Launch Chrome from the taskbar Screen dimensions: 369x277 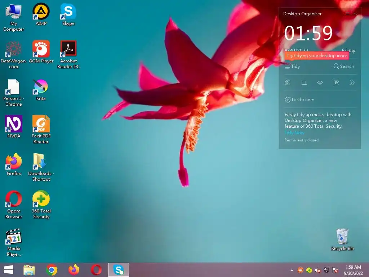pos(52,270)
